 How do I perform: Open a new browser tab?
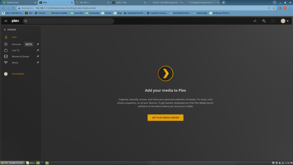click(x=224, y=3)
